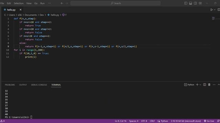Toggle the secondary side bar layout icon

(x=195, y=3)
